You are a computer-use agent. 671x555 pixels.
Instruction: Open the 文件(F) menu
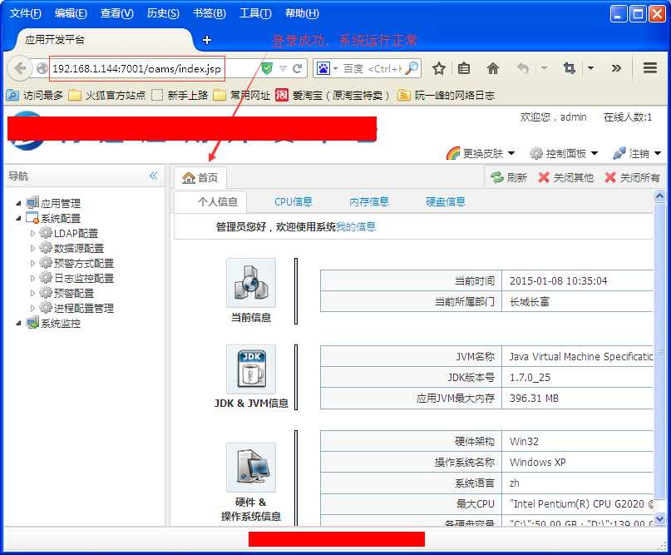(x=25, y=13)
